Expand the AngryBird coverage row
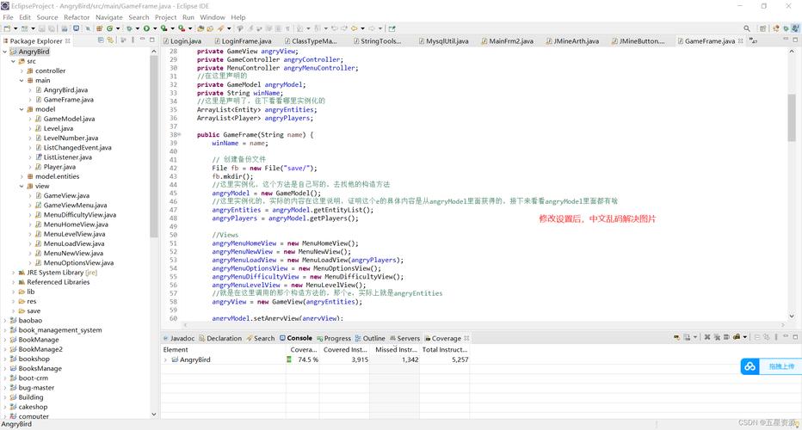This screenshot has height=430, width=802. (165, 360)
